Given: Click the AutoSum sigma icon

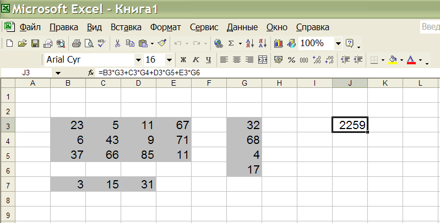Looking at the screenshot, I should (231, 43).
